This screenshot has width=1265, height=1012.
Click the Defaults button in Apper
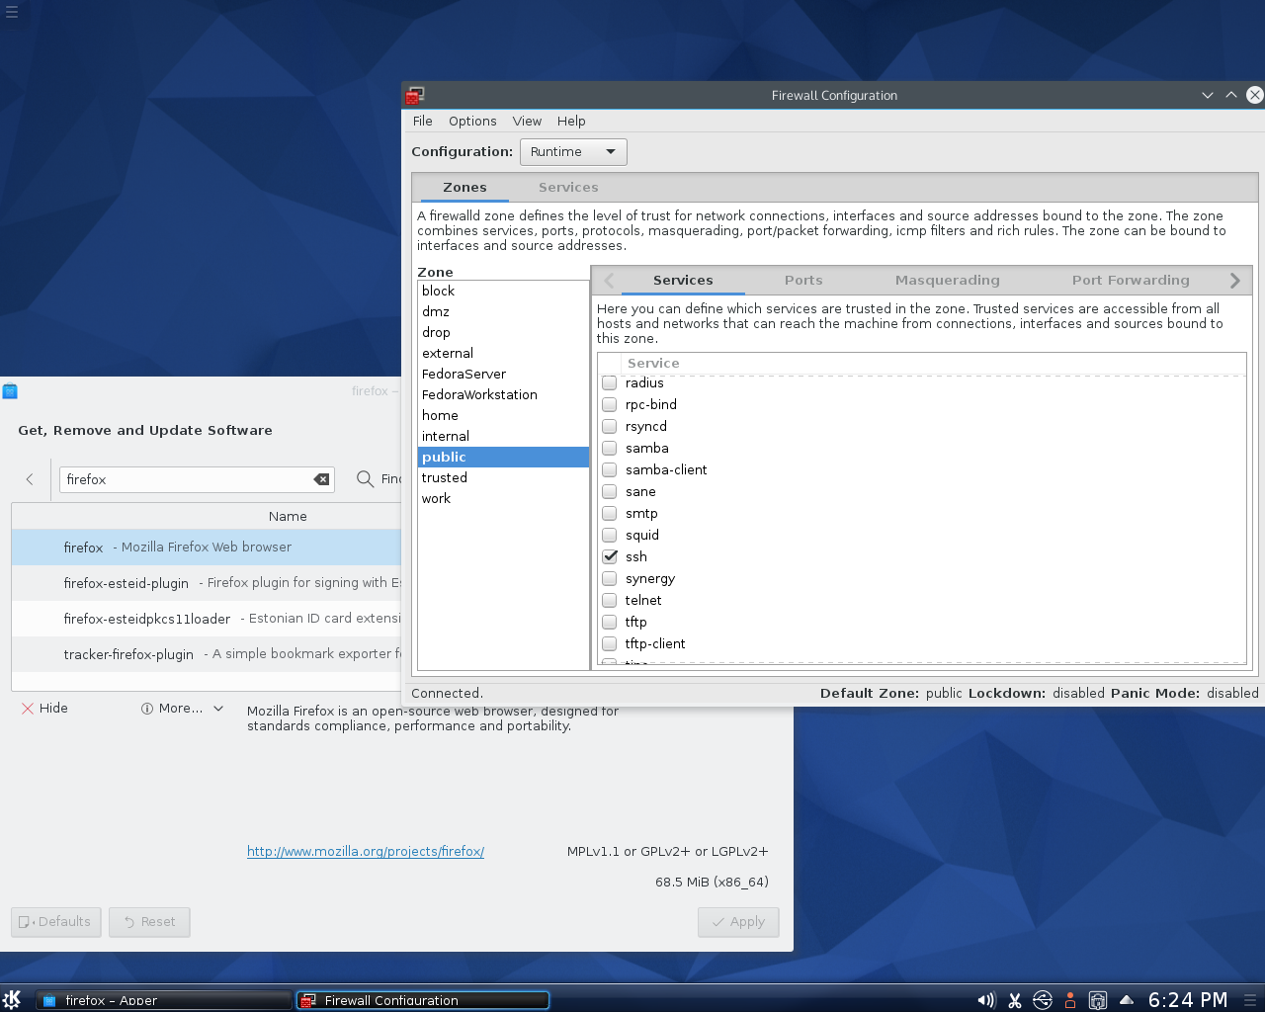point(55,921)
